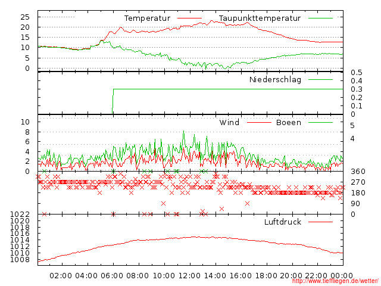The height and width of the screenshot is (286, 381).
Task: Click the 15 temperature axis value
Action: tap(25, 38)
